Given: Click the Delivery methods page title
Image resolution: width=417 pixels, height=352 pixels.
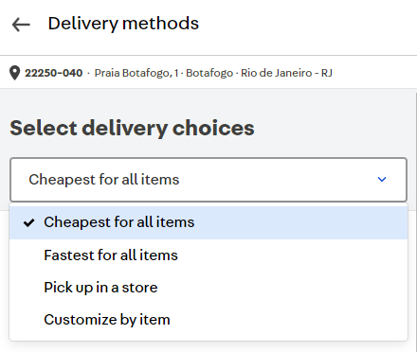Looking at the screenshot, I should point(123,24).
